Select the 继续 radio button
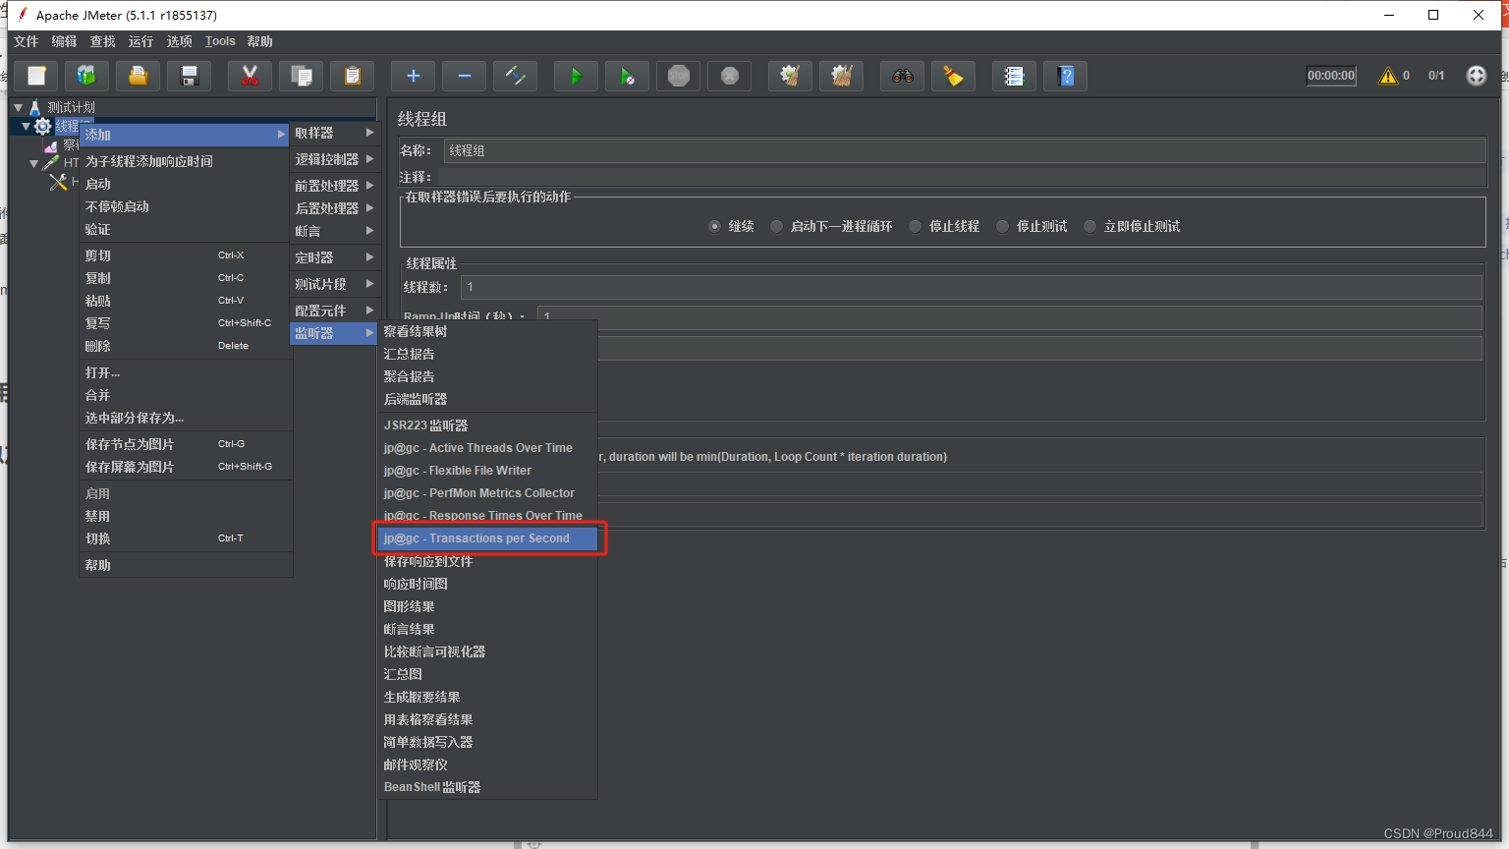 tap(714, 226)
